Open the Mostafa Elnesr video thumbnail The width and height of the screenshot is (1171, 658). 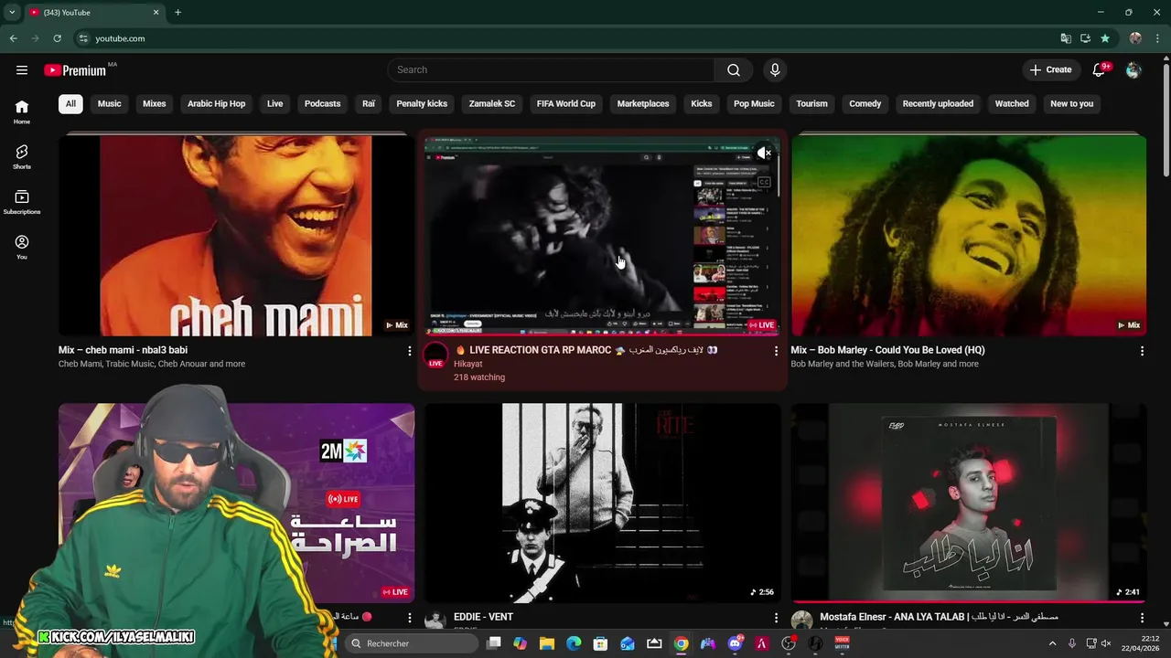969,504
